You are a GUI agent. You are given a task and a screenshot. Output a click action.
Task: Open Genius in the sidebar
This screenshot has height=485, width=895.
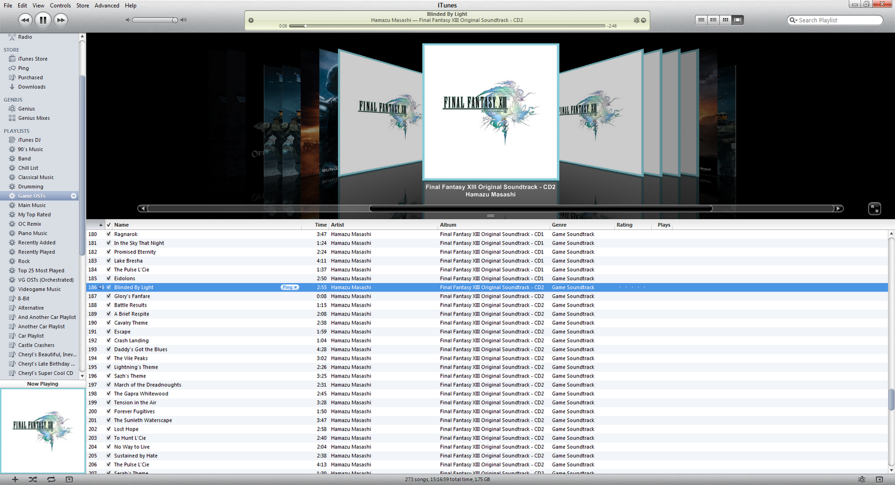click(x=26, y=109)
